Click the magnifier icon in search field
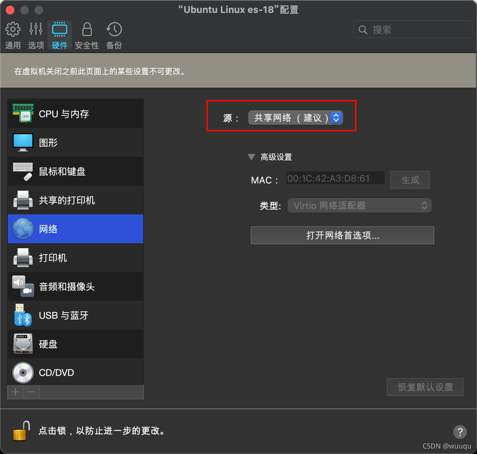The image size is (477, 454). pyautogui.click(x=363, y=30)
